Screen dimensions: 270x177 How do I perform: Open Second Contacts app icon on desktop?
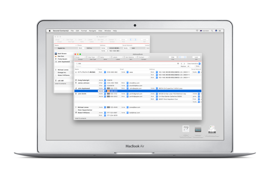[x=198, y=129]
